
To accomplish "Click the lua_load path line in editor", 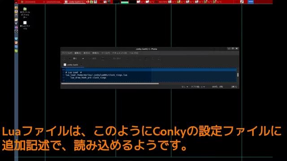I will pos(96,75).
